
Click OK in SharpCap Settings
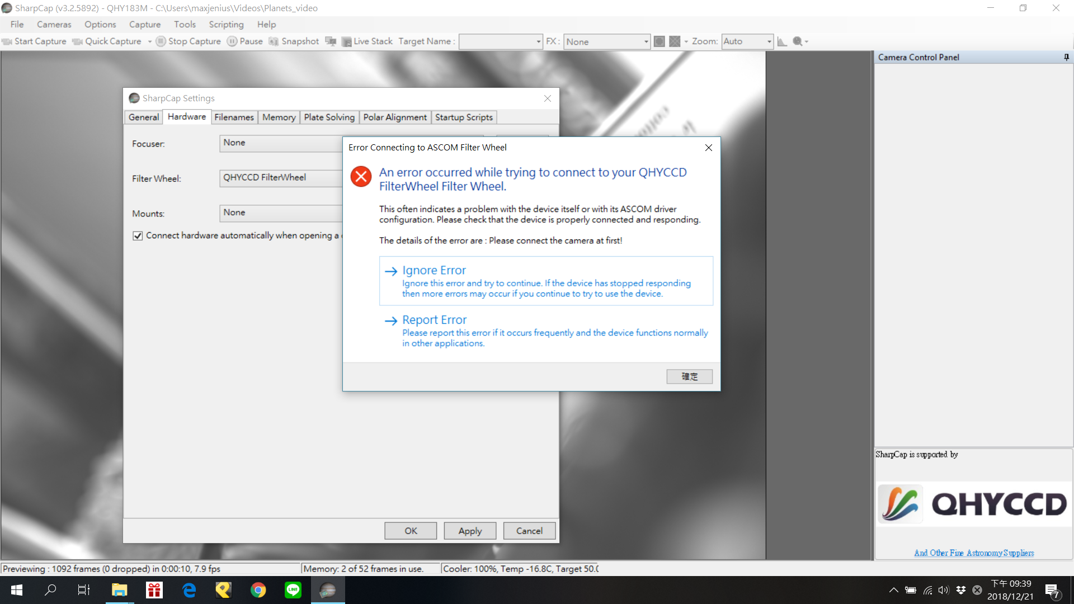pyautogui.click(x=411, y=531)
